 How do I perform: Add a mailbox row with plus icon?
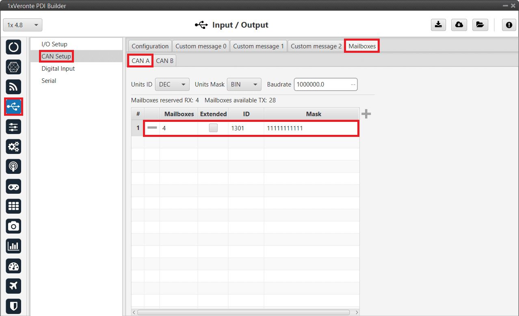click(x=366, y=114)
